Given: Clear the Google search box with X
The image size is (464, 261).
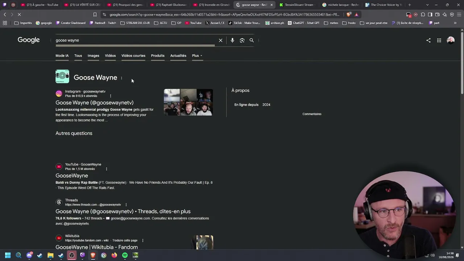Looking at the screenshot, I should click(220, 40).
